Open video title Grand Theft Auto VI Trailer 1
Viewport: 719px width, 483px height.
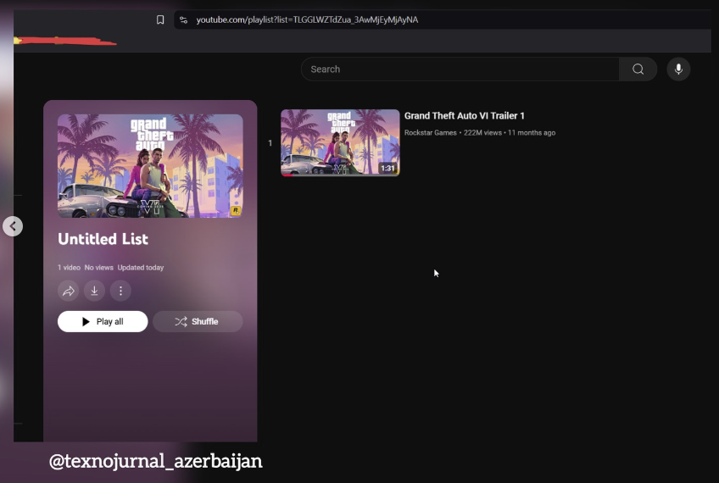click(x=464, y=116)
